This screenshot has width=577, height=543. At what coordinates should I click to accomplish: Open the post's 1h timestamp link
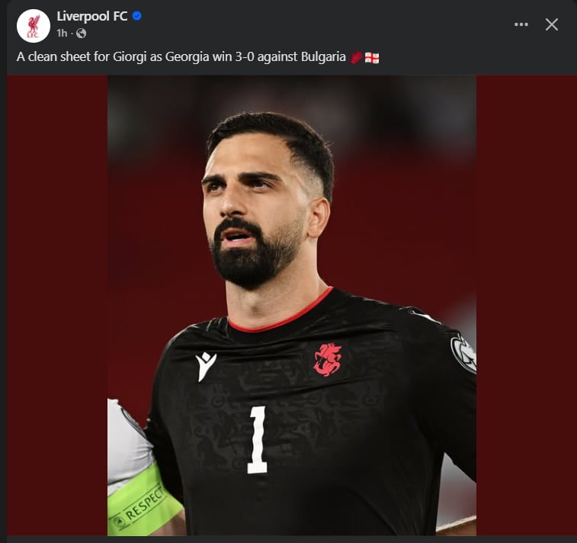pos(62,34)
